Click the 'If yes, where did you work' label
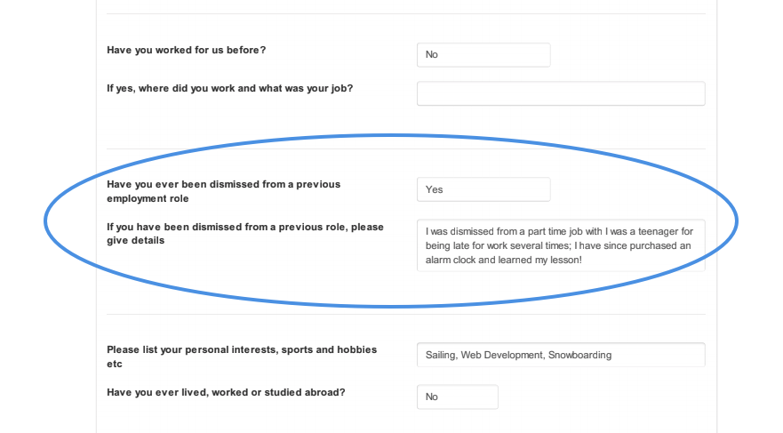 [x=229, y=88]
